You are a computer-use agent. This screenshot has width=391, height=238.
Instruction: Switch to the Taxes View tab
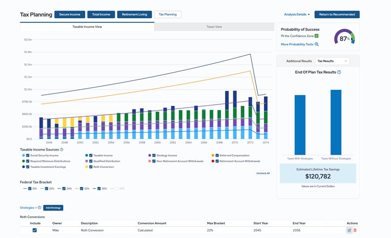(214, 27)
